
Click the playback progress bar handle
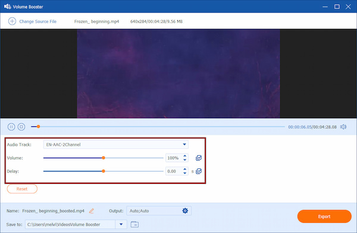(x=38, y=127)
